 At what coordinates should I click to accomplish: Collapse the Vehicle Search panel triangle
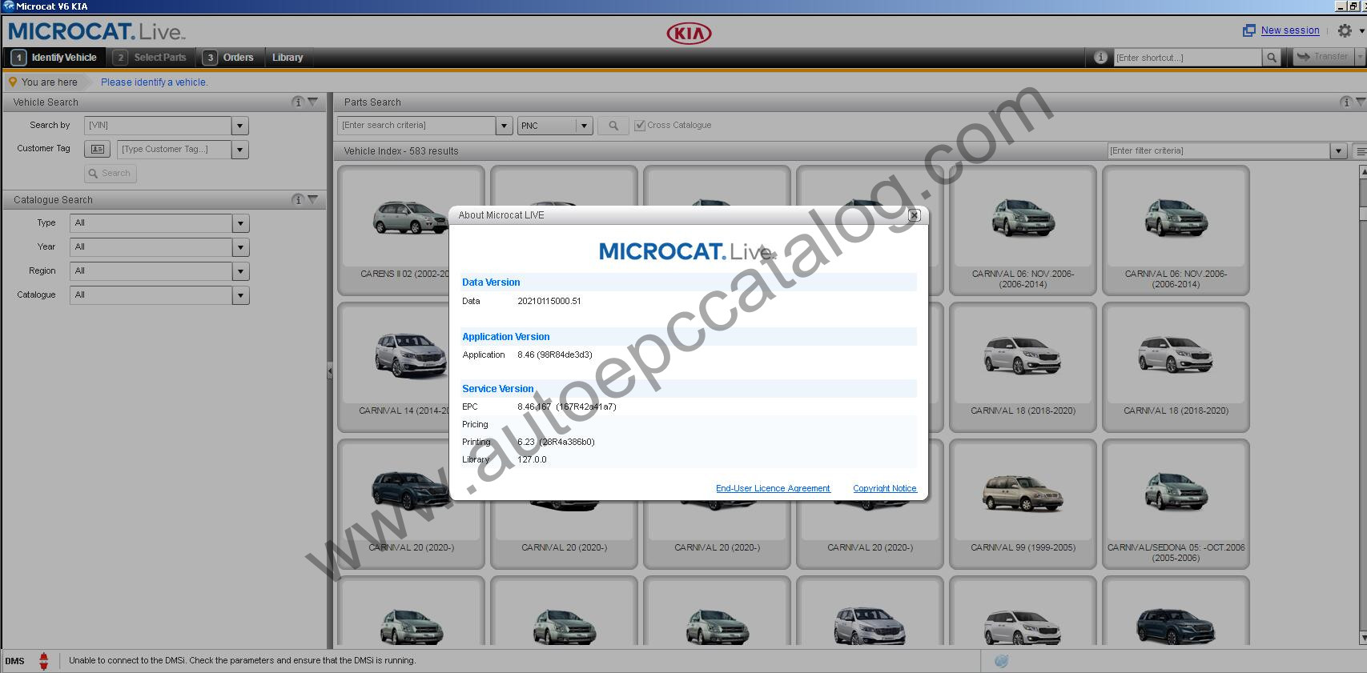pyautogui.click(x=313, y=102)
